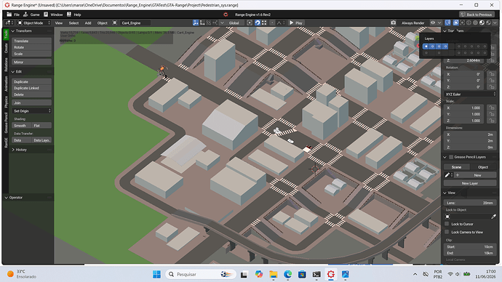Click the New Layer button
The width and height of the screenshot is (502, 282).
point(470,183)
